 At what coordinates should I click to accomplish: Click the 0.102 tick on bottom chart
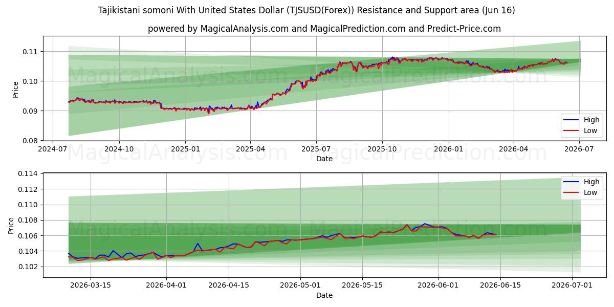(x=28, y=267)
